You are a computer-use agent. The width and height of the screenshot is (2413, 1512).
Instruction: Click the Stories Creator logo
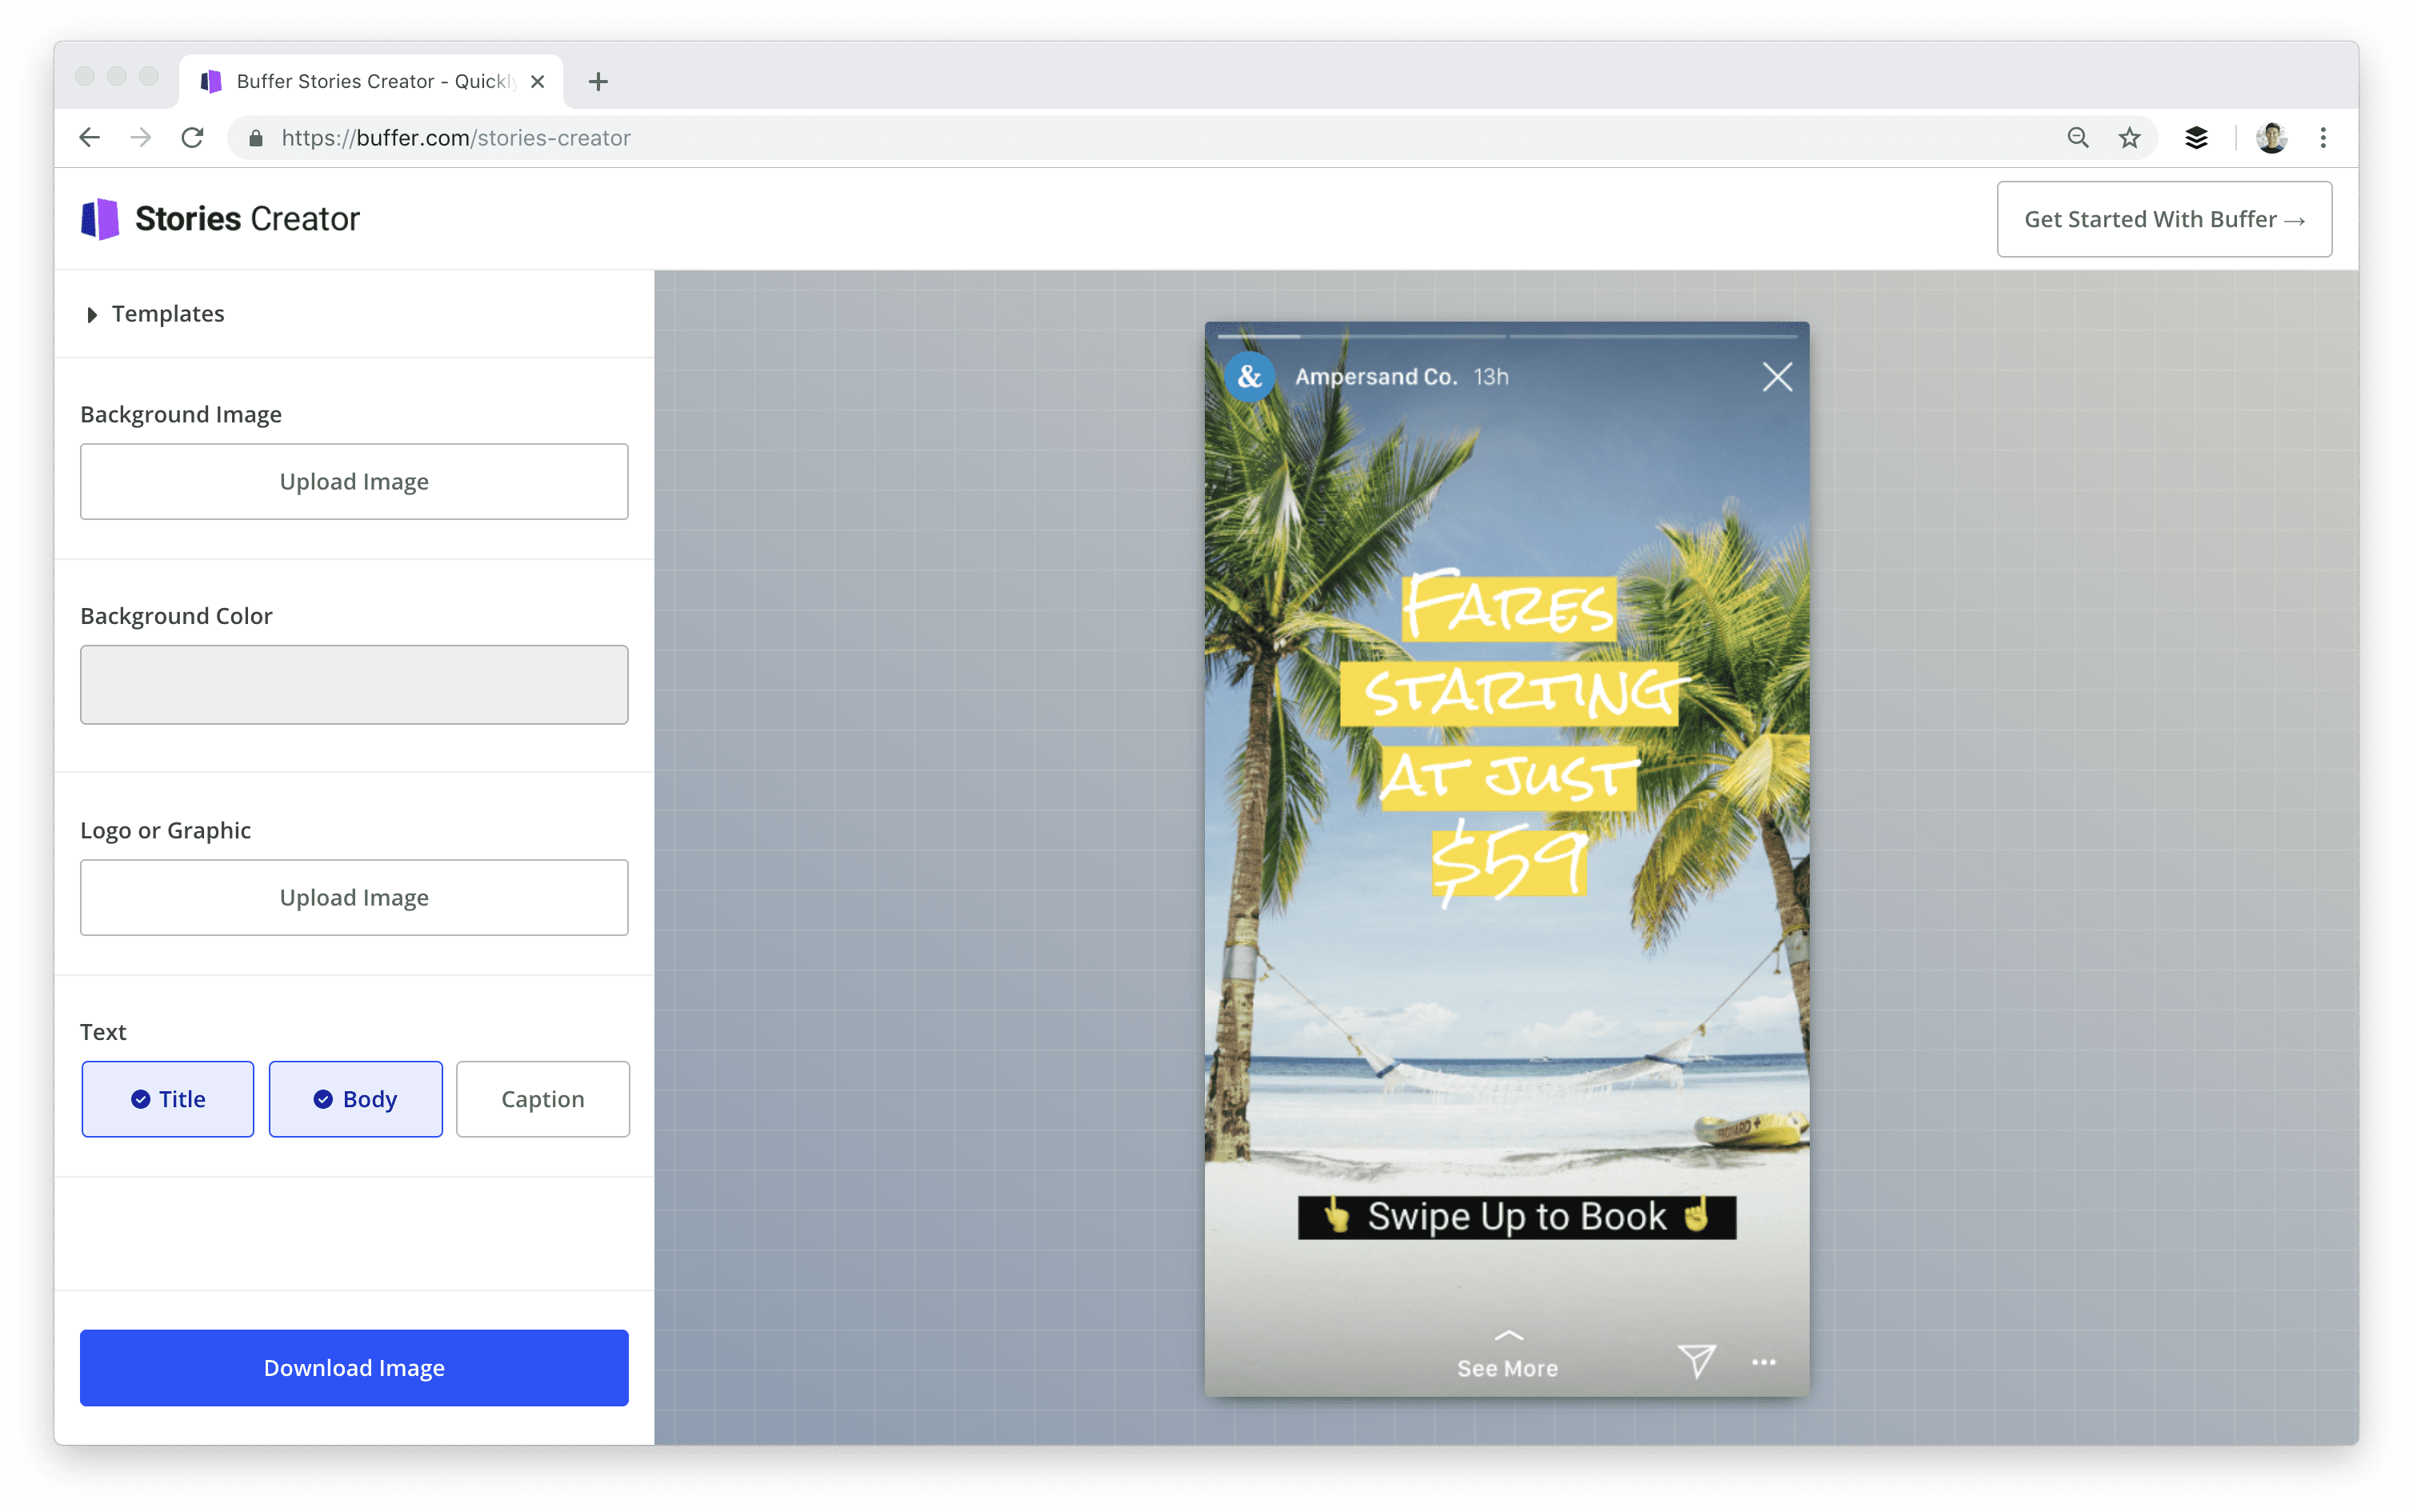pyautogui.click(x=220, y=218)
